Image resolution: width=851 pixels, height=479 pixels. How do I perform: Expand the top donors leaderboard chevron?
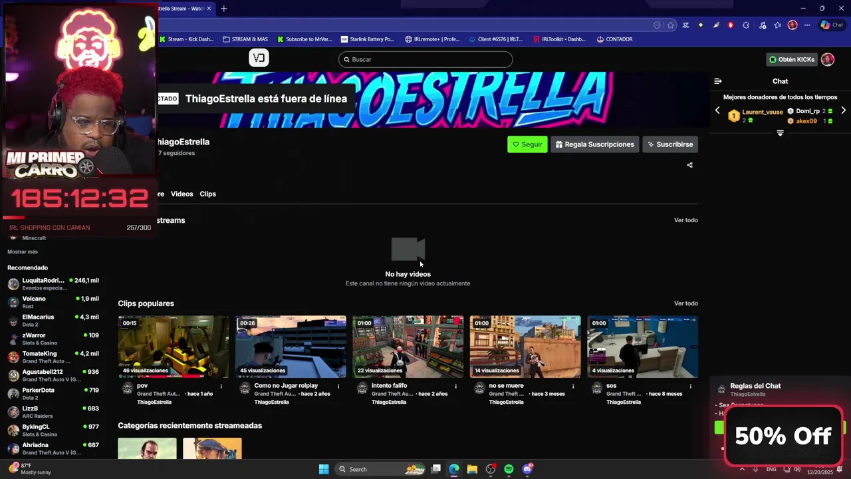click(x=780, y=133)
